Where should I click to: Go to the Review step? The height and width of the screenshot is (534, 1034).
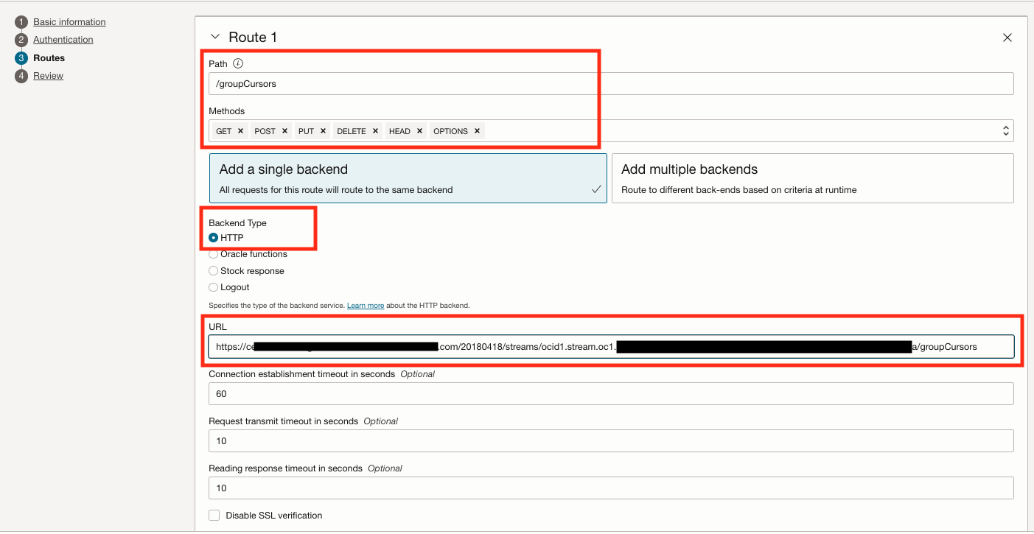pos(48,75)
